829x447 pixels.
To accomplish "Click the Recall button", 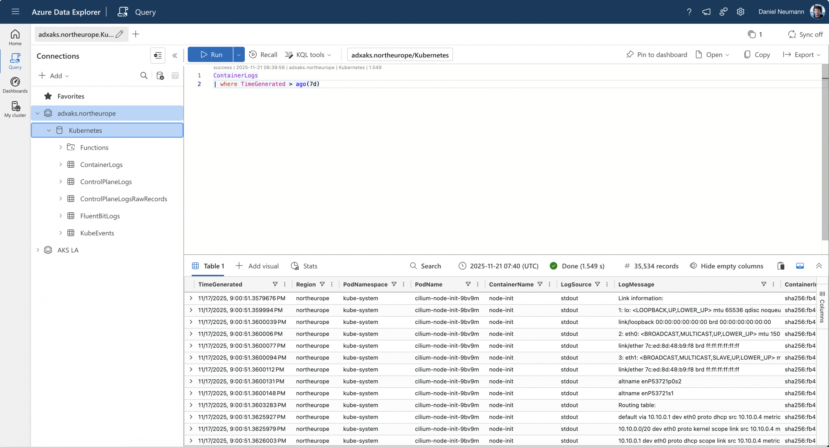I will [x=263, y=55].
